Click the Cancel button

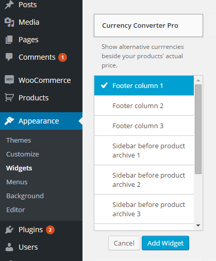tap(124, 243)
